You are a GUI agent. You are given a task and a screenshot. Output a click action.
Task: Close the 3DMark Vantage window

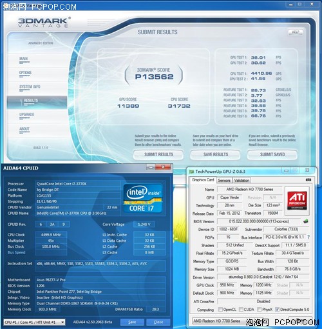coord(312,5)
